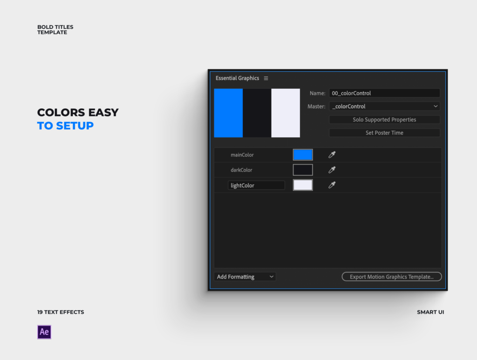477x360 pixels.
Task: Open the Add Formatting dropdown
Action: point(245,277)
